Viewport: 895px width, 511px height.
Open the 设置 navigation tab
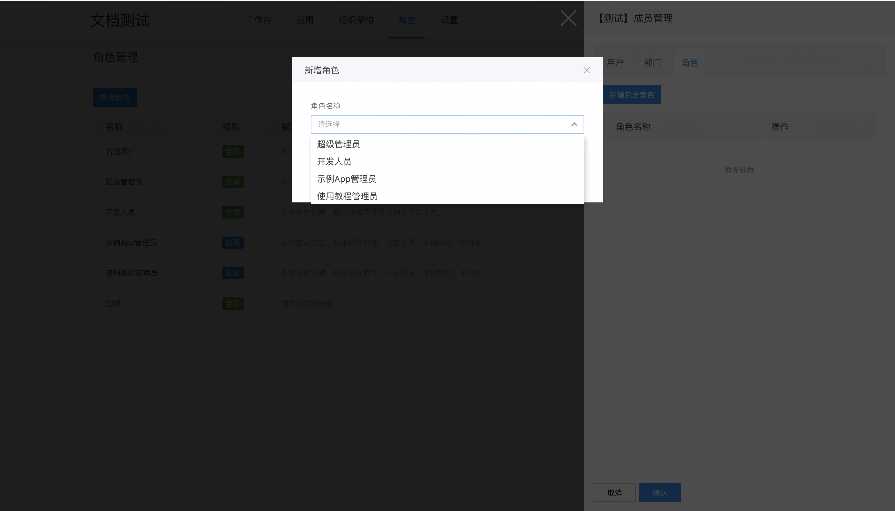tap(449, 20)
